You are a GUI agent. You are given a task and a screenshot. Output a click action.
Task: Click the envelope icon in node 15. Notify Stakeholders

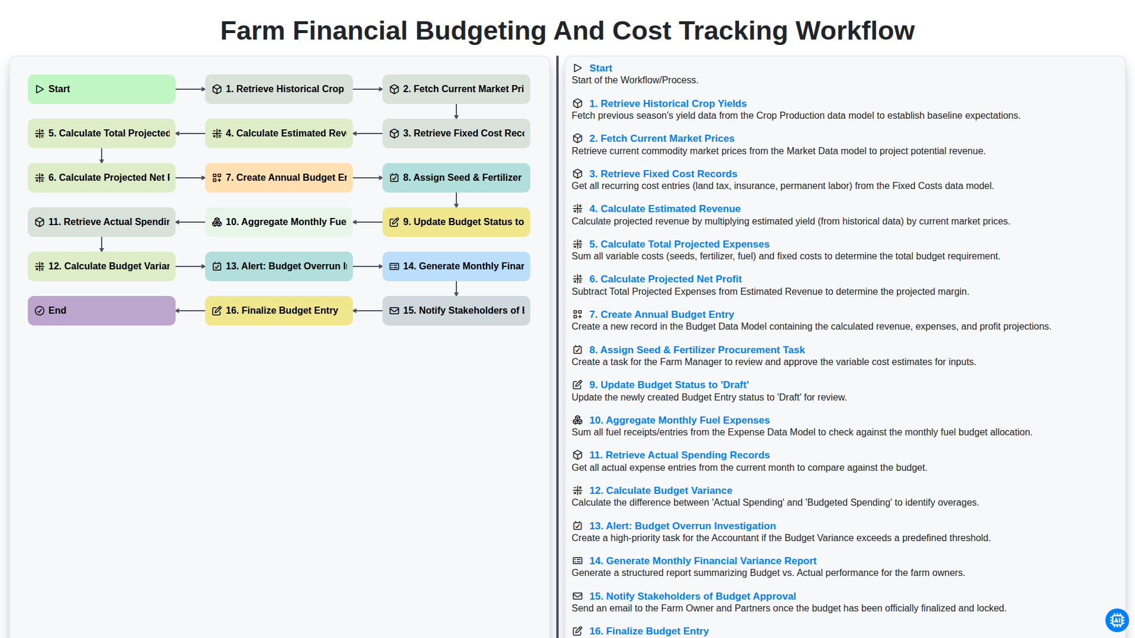(394, 311)
